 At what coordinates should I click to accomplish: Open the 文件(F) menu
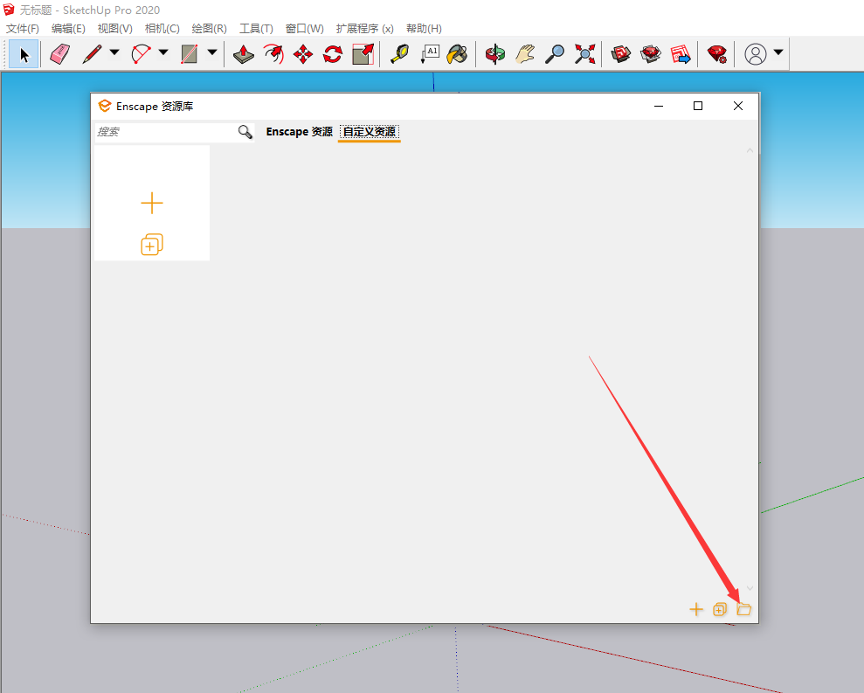pos(23,29)
